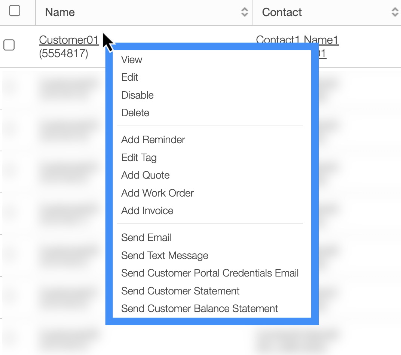This screenshot has width=401, height=355.
Task: Choose Send Customer Statement option
Action: pos(180,291)
